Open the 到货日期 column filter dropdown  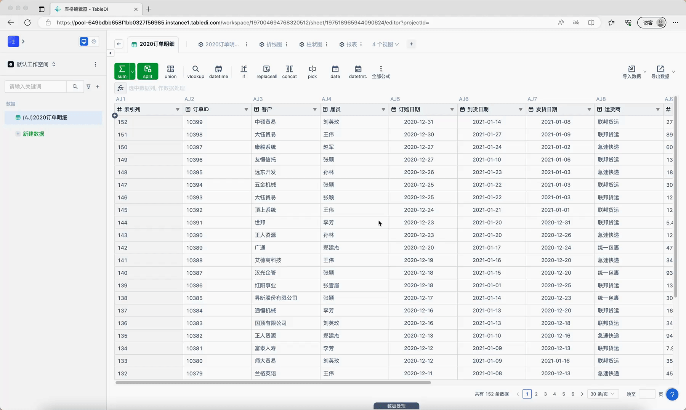coord(521,109)
